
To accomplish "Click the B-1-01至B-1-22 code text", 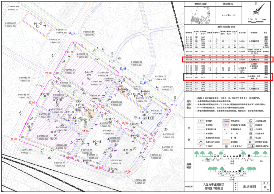I will coord(228,15).
